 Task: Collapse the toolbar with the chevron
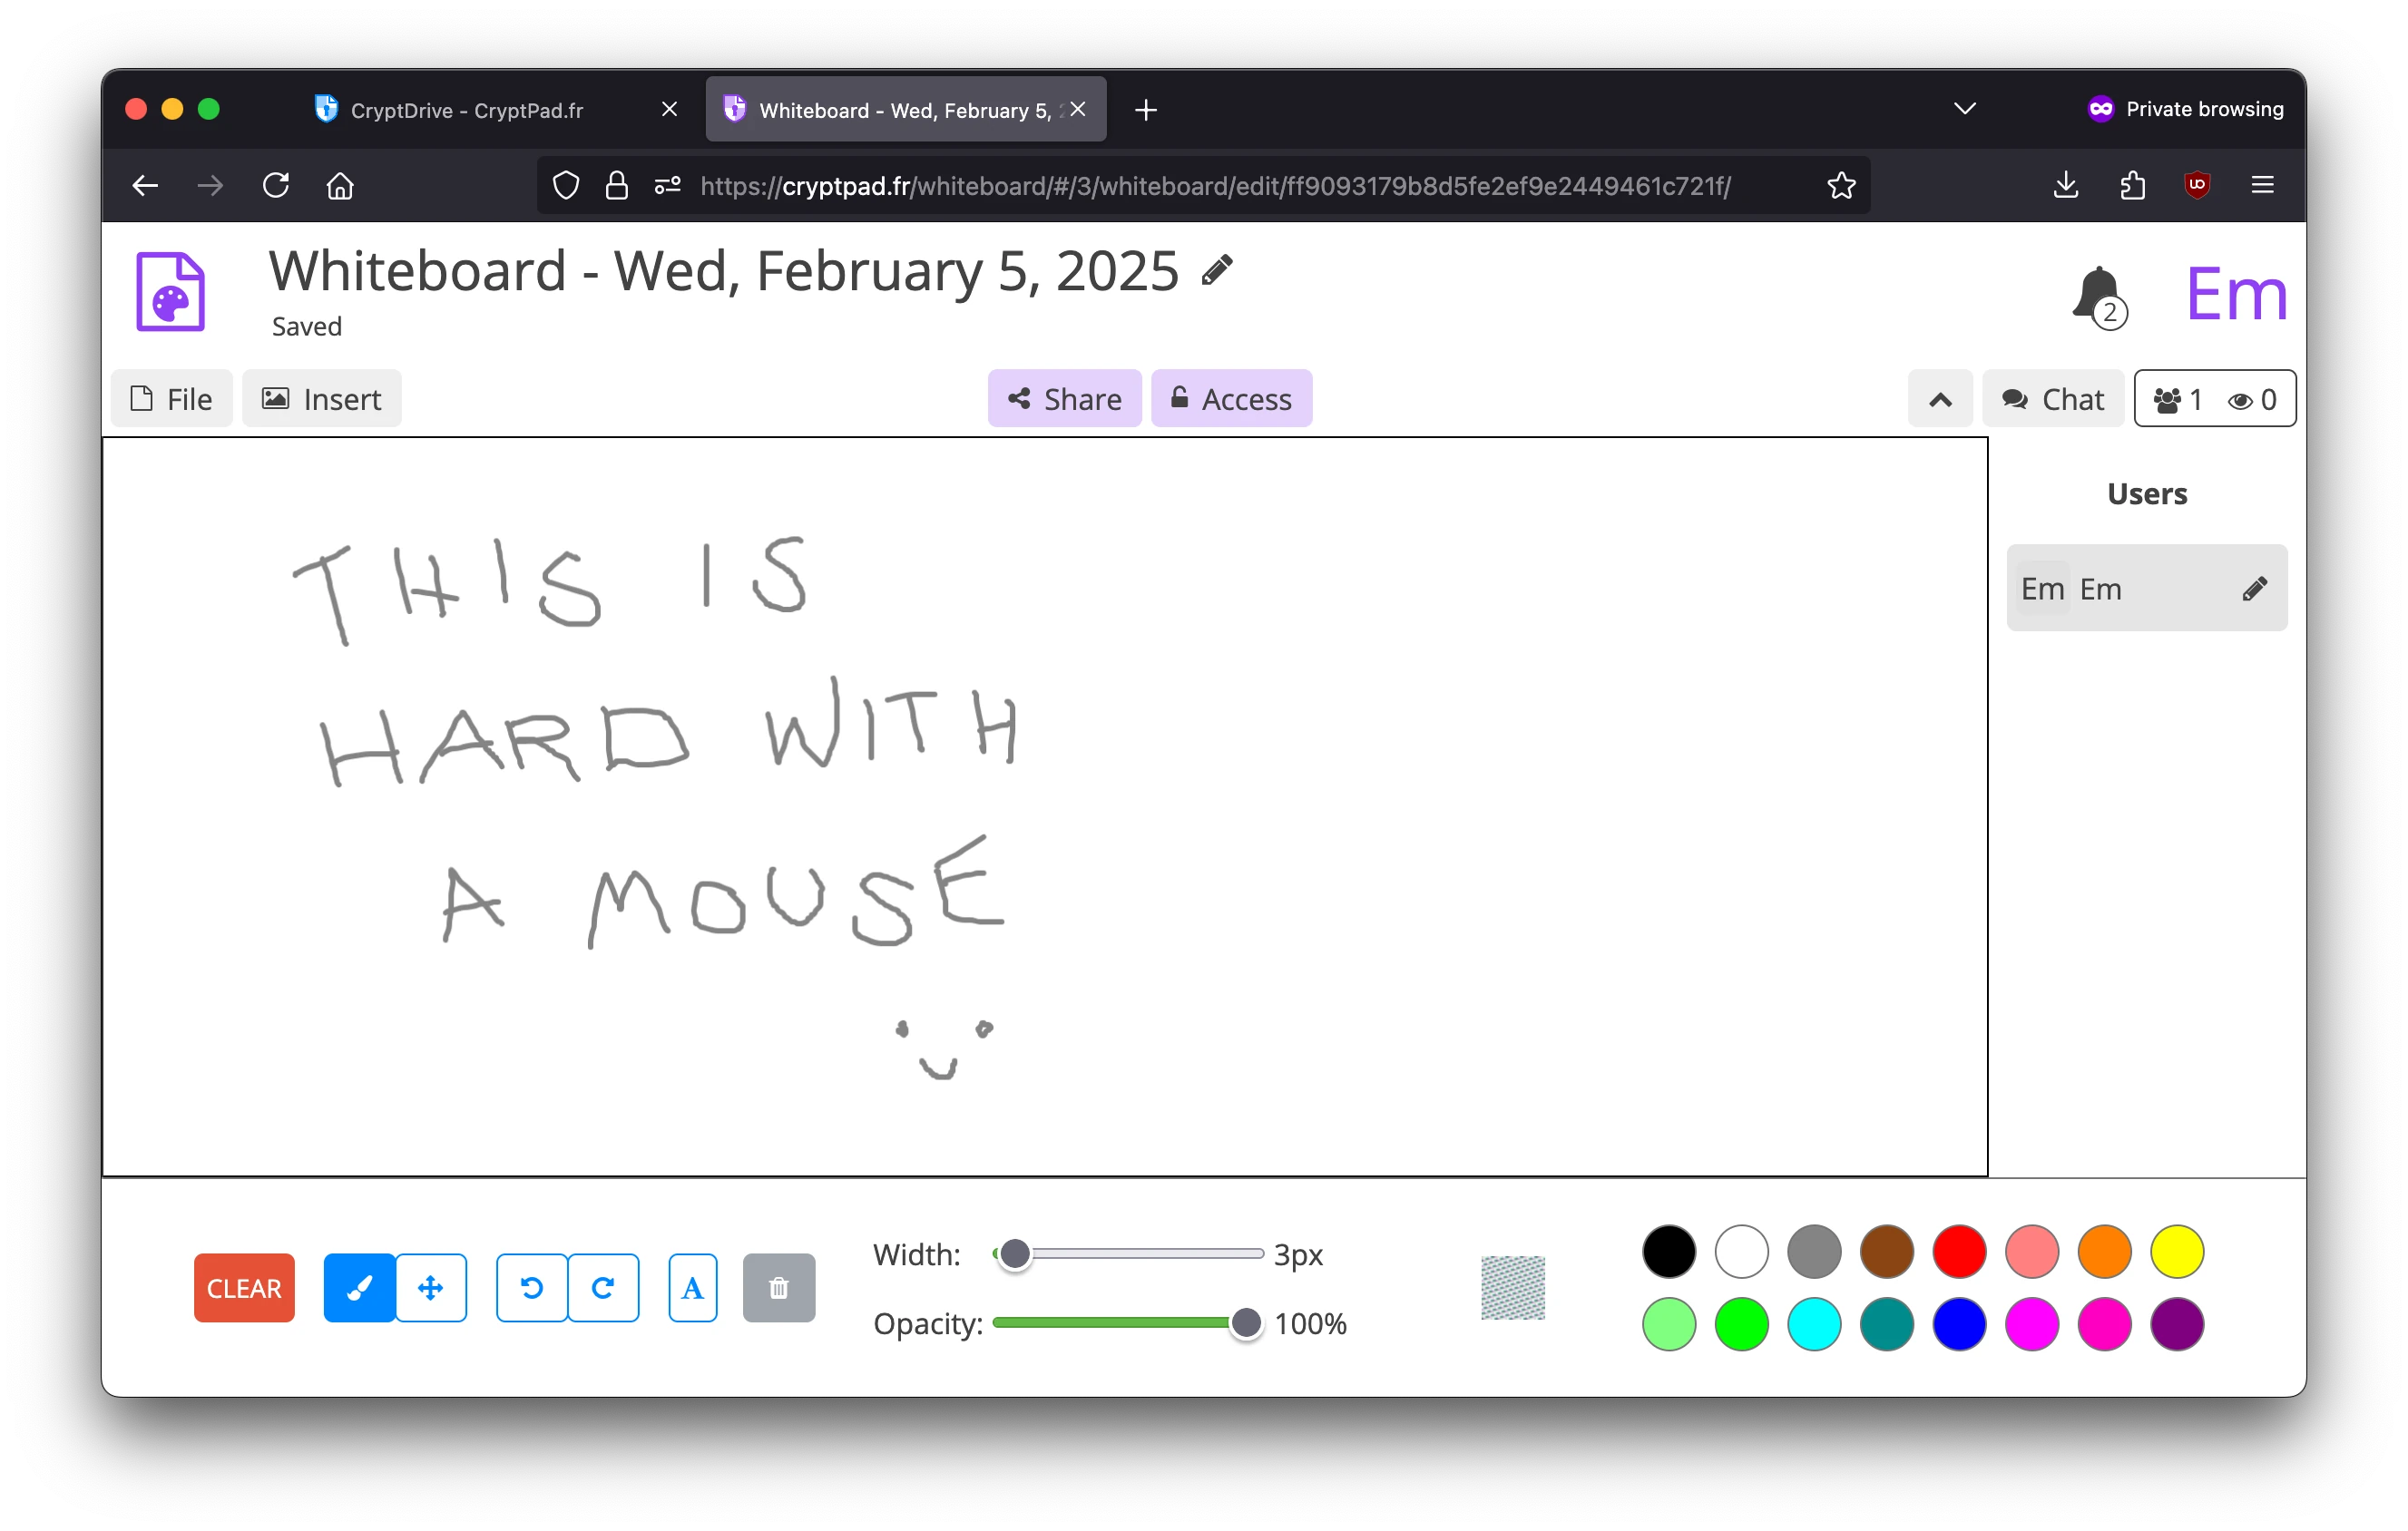pyautogui.click(x=1940, y=398)
